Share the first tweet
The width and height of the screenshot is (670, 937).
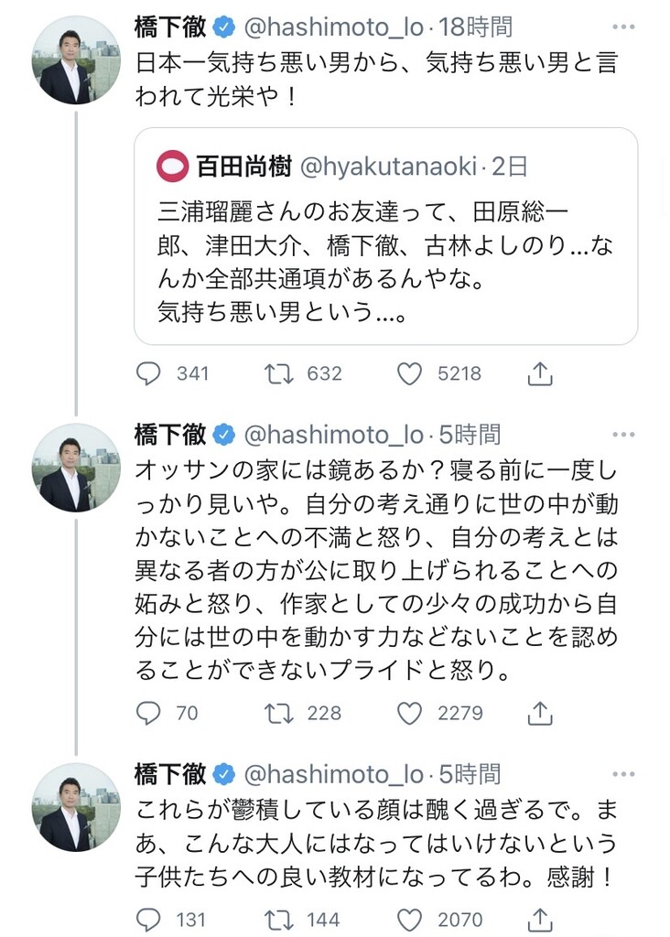540,373
